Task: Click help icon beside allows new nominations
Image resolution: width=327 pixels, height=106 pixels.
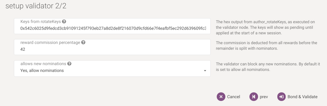Action: pos(69,64)
